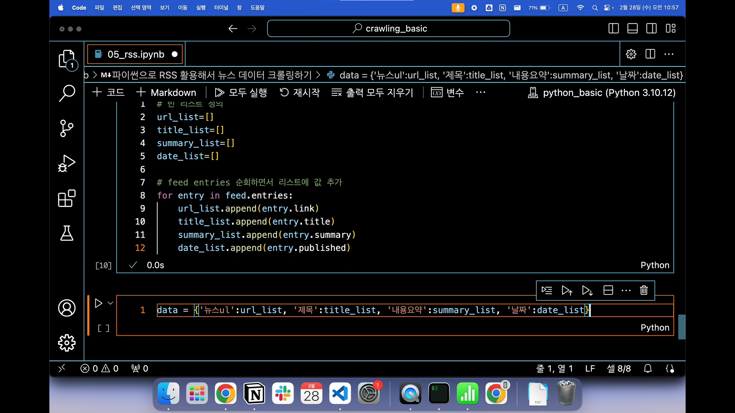The width and height of the screenshot is (735, 413).
Task: Toggle the secondary side bar layout icon
Action: [651, 29]
